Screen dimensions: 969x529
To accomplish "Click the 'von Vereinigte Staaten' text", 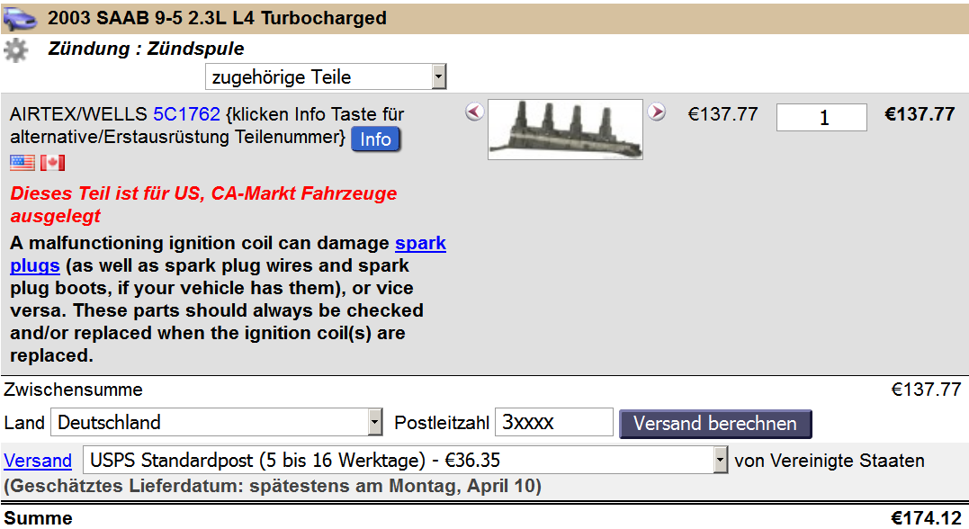I will pos(830,461).
